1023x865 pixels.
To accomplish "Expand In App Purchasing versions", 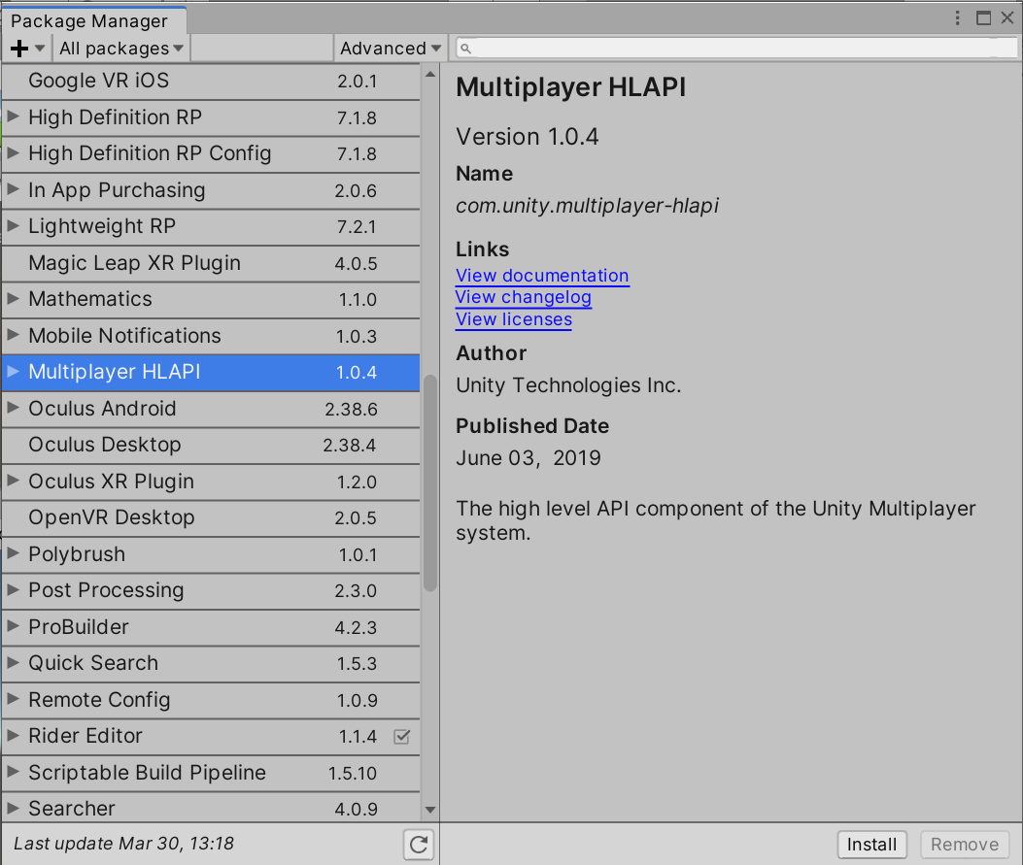I will click(x=13, y=189).
